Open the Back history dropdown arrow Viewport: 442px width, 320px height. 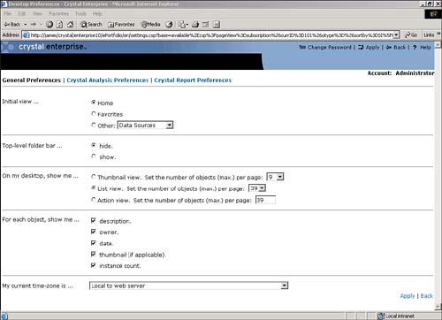pyautogui.click(x=26, y=25)
